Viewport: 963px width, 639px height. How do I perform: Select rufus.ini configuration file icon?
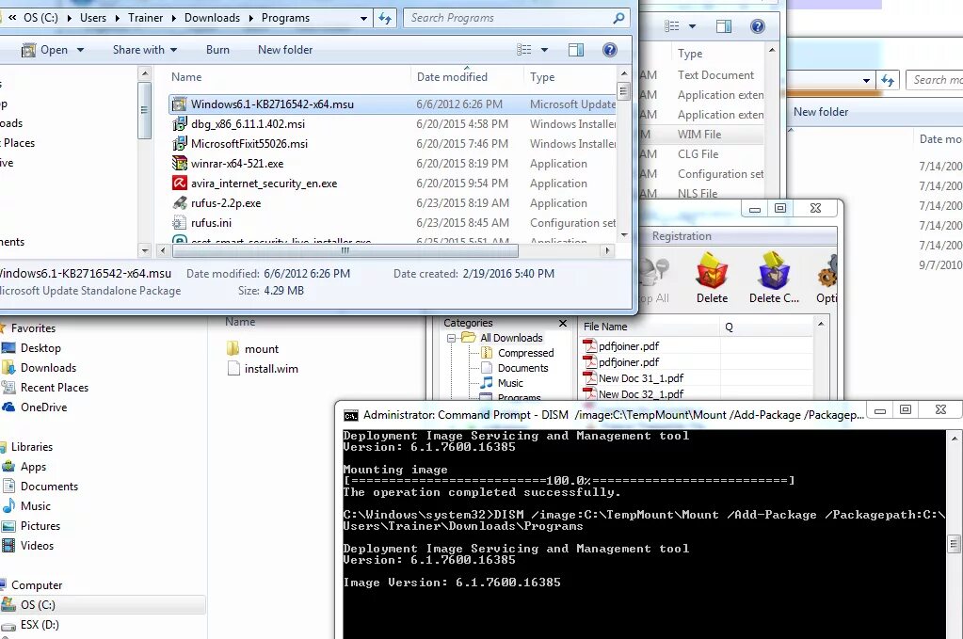[180, 222]
